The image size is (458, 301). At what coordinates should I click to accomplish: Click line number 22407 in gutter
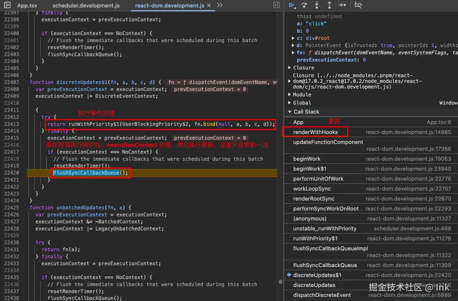click(12, 82)
